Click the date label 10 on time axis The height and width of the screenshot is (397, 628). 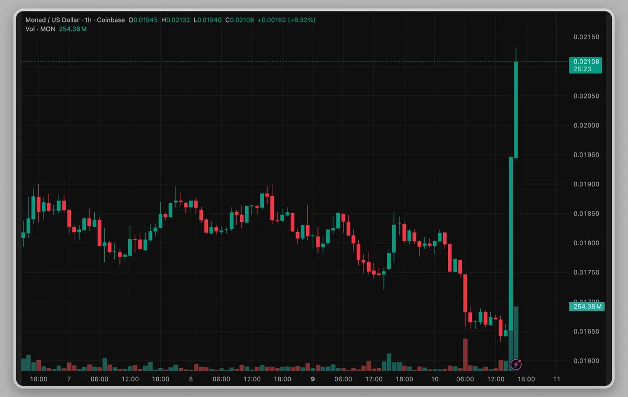pyautogui.click(x=435, y=379)
